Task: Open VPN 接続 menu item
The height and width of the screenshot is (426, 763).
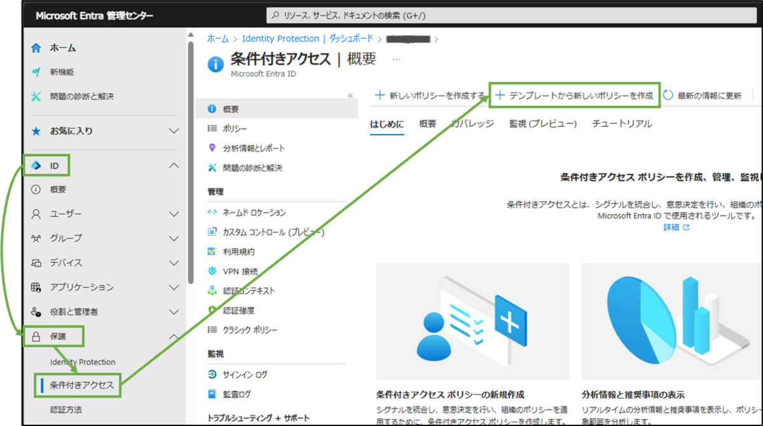Action: pyautogui.click(x=240, y=271)
